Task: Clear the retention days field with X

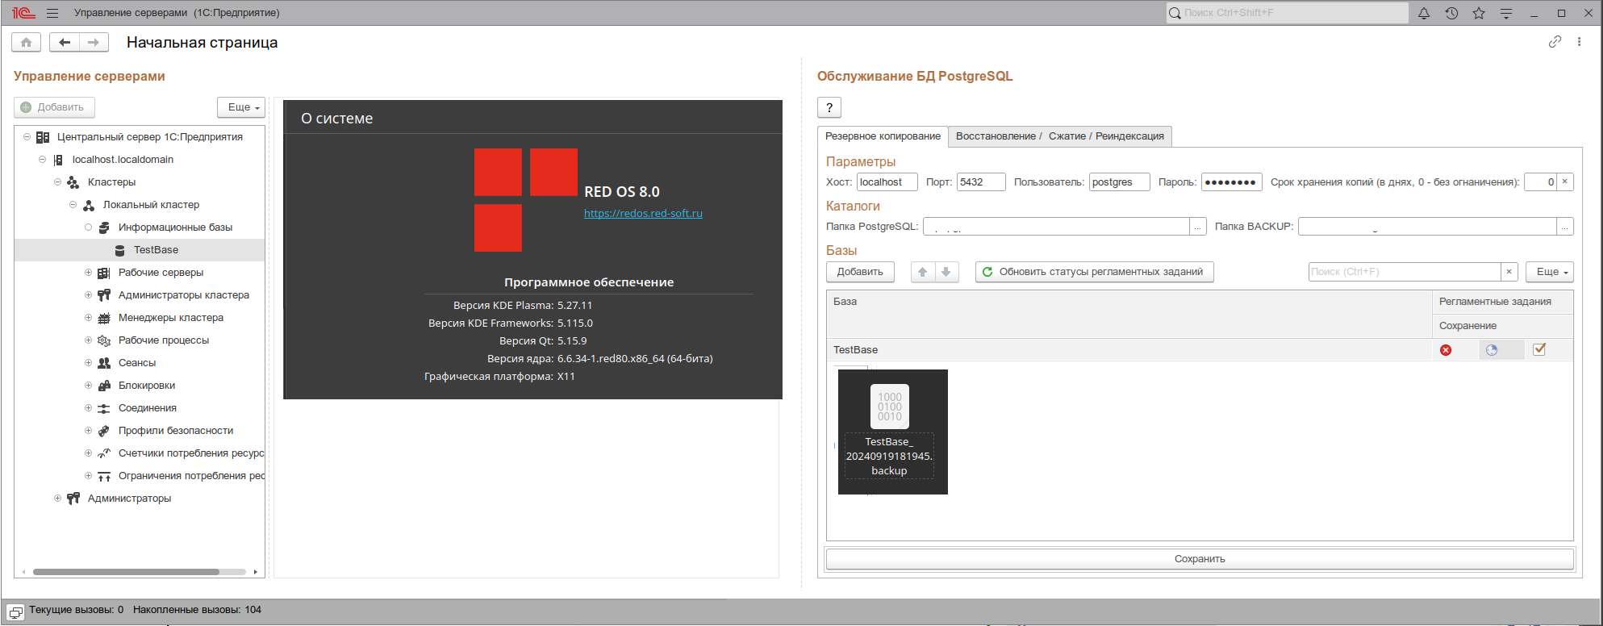Action: (1564, 182)
